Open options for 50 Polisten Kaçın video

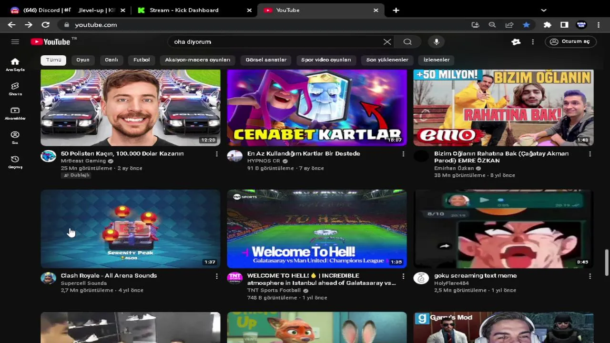point(216,154)
